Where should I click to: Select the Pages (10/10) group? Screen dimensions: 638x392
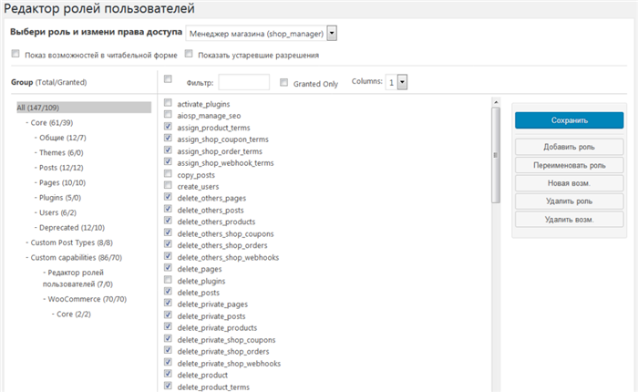[60, 182]
